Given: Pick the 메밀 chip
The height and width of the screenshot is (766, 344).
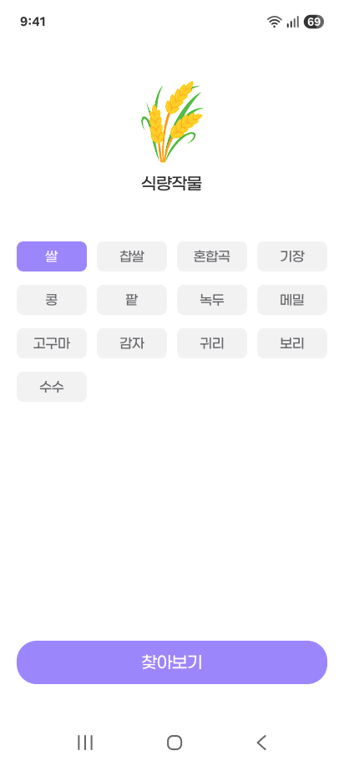Looking at the screenshot, I should point(292,300).
